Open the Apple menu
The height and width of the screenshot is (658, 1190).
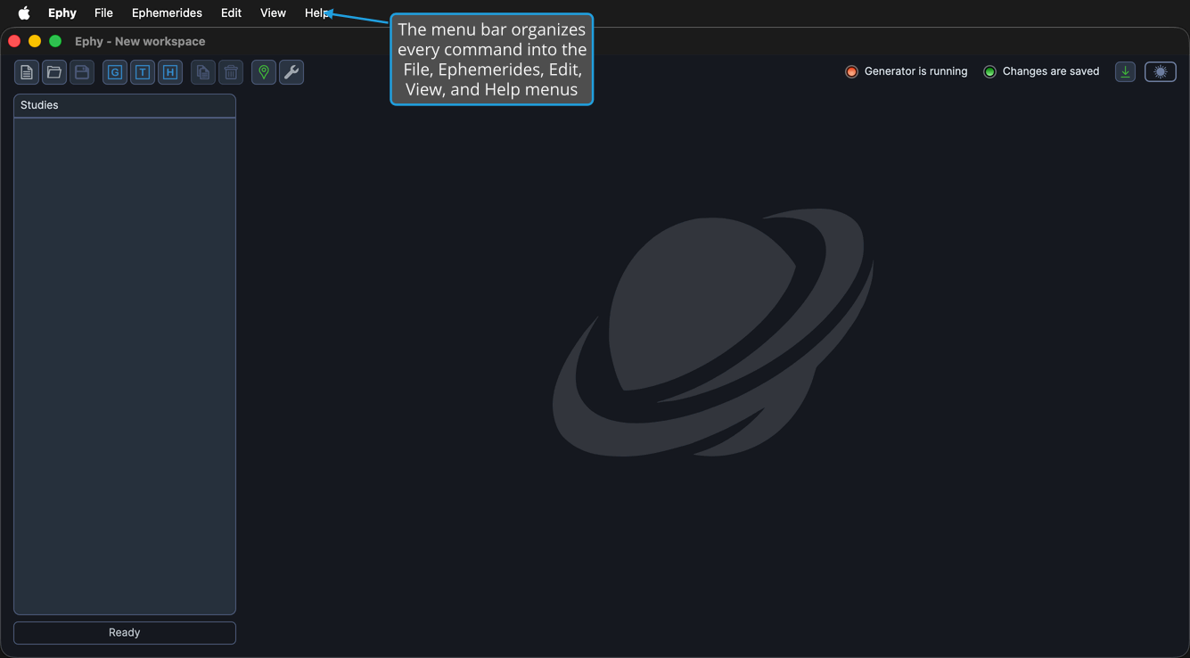click(24, 12)
